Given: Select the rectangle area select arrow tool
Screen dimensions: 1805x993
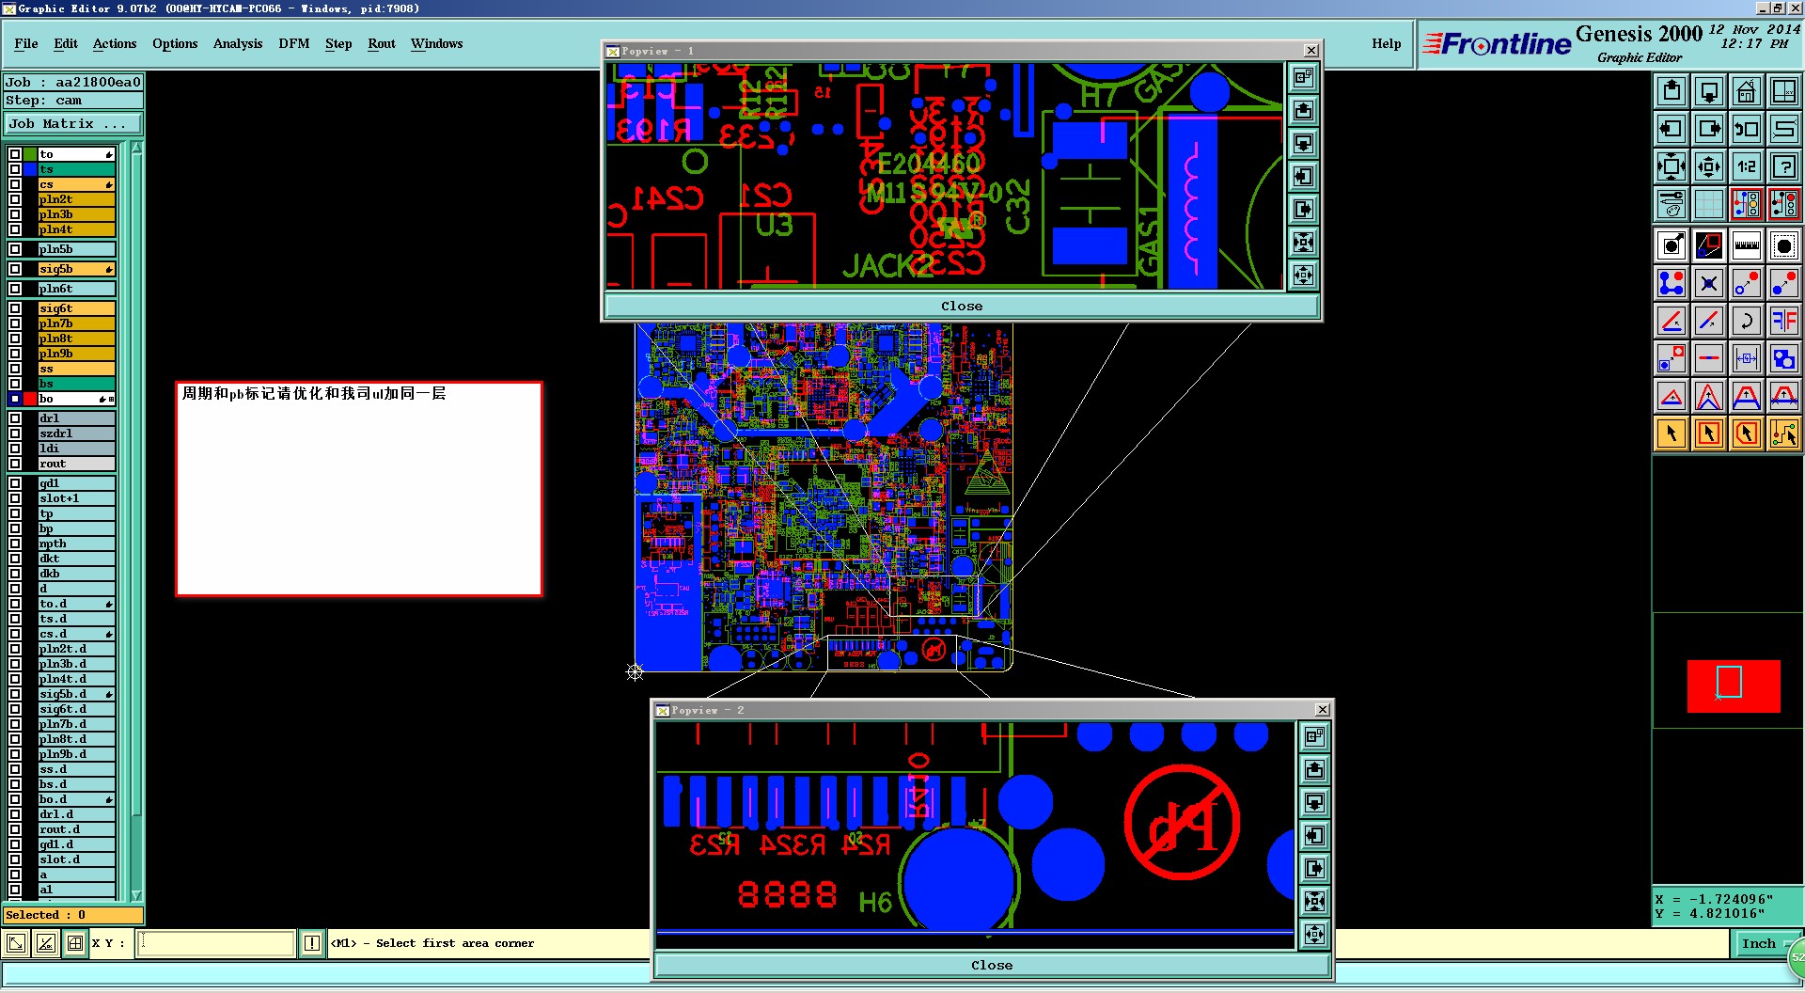Looking at the screenshot, I should point(1709,433).
